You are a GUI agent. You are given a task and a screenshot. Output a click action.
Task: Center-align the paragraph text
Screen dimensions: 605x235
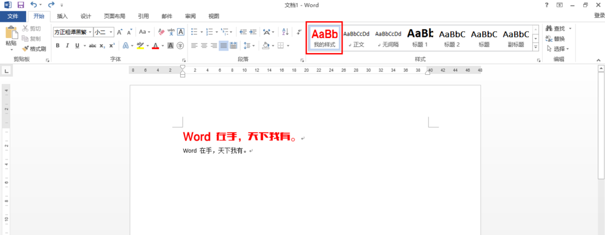click(x=204, y=45)
